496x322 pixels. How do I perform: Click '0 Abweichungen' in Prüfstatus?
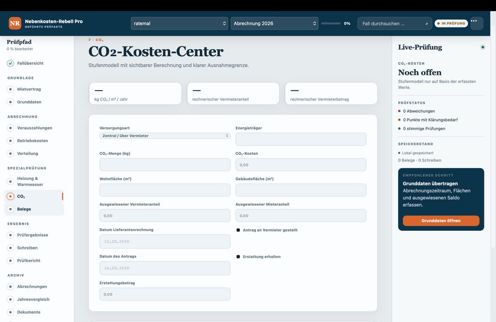pos(419,111)
